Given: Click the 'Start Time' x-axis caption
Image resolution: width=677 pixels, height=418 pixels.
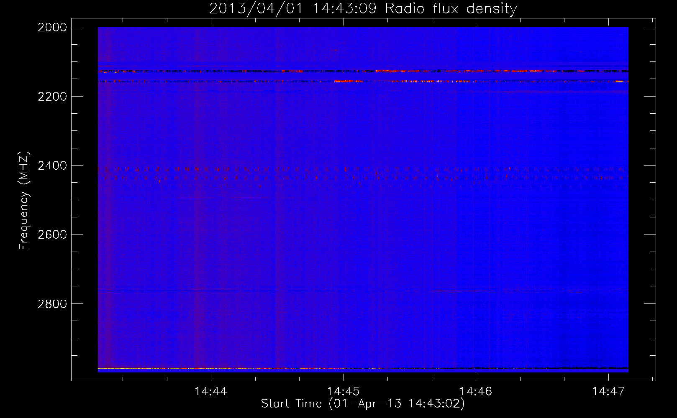Looking at the screenshot, I should point(291,403).
